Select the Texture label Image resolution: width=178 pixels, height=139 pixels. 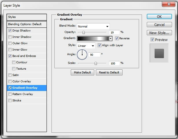pyautogui.click(x=21, y=68)
